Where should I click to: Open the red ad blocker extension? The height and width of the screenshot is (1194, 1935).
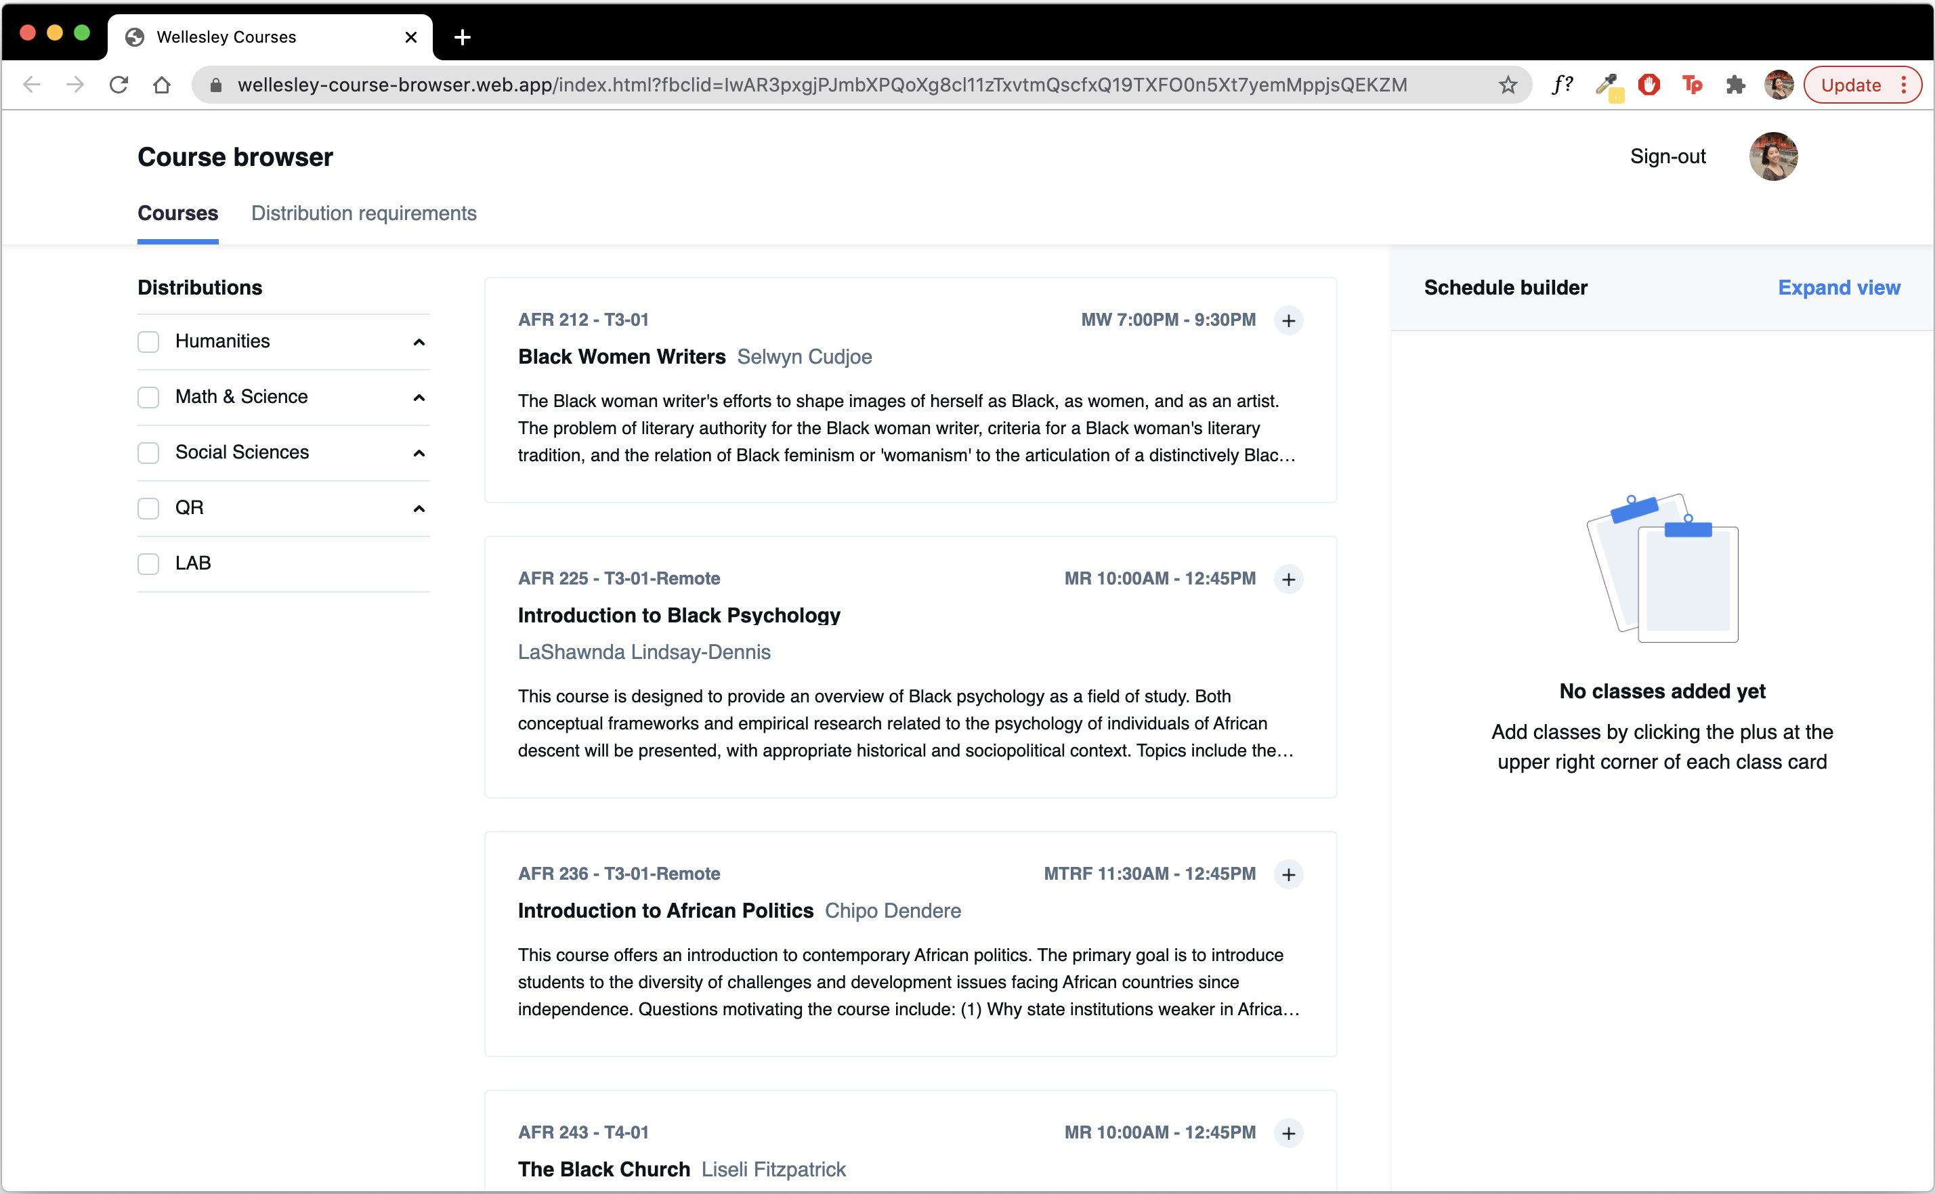1649,85
